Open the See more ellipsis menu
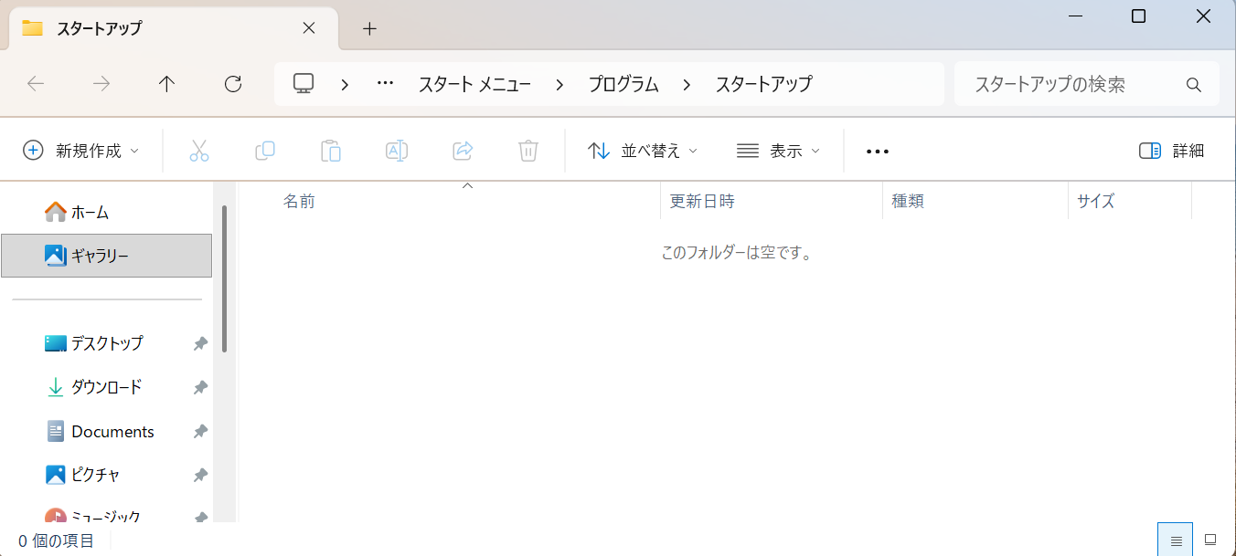The height and width of the screenshot is (556, 1236). point(878,152)
